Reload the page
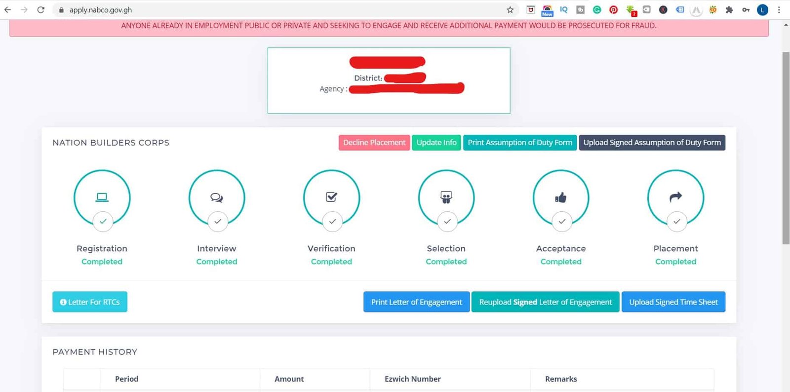The height and width of the screenshot is (392, 790). click(x=41, y=10)
